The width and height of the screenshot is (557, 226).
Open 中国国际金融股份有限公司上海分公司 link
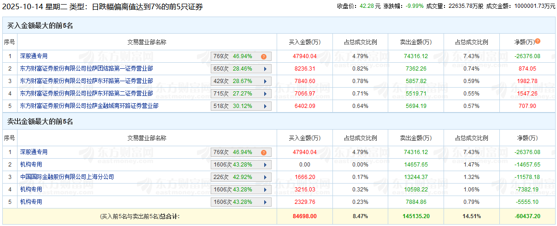coord(67,177)
